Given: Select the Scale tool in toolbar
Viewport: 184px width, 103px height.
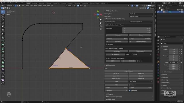Looking at the screenshot, I should 3,26.
